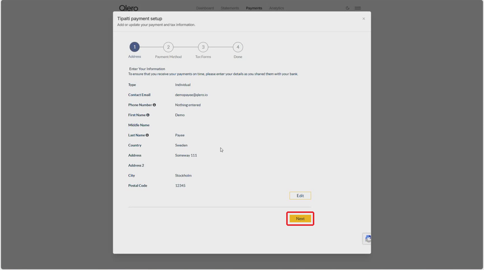Open the Dashboard tab
484x270 pixels.
(x=205, y=8)
